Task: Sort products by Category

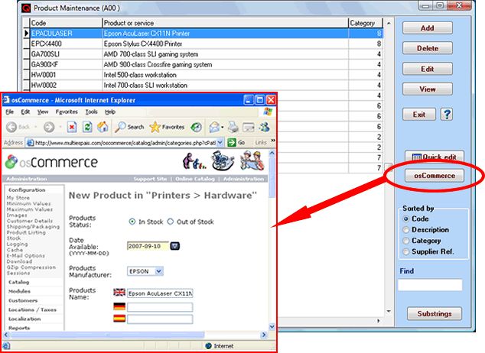Action: (x=406, y=241)
